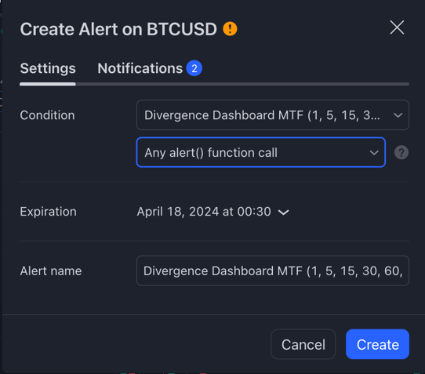Click the Cancel button

[x=303, y=344]
